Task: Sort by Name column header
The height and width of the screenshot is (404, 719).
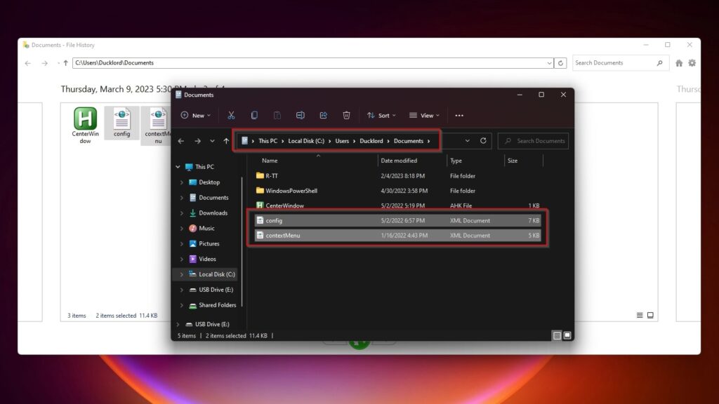Action: [x=270, y=161]
